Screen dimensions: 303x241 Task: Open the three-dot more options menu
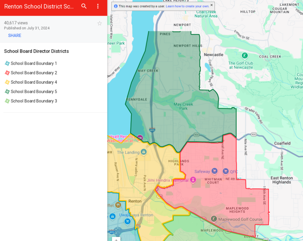[x=98, y=6]
